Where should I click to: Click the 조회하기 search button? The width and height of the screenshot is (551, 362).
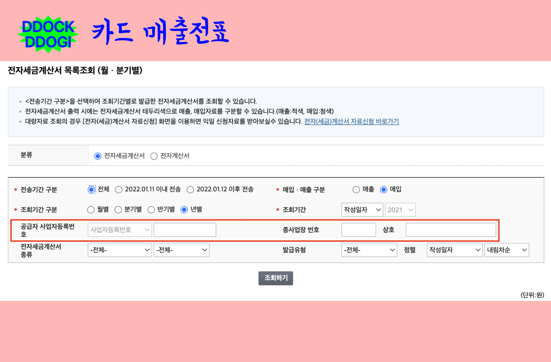275,278
